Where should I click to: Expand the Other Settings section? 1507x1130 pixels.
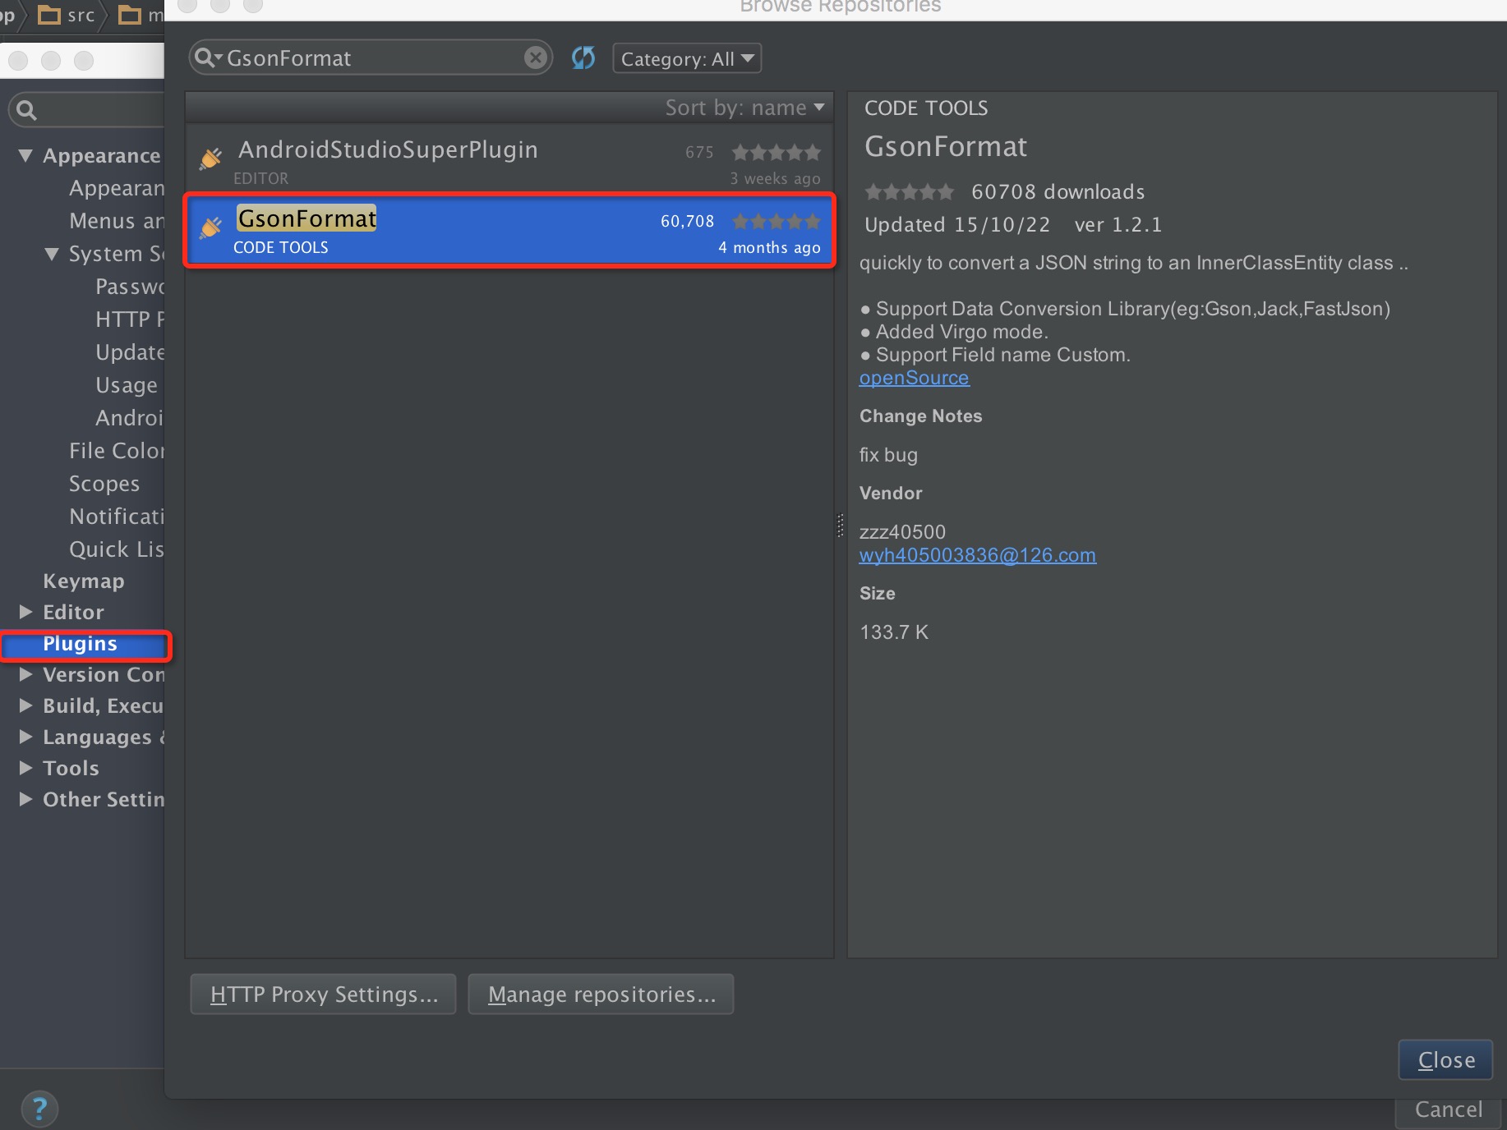[x=25, y=799]
